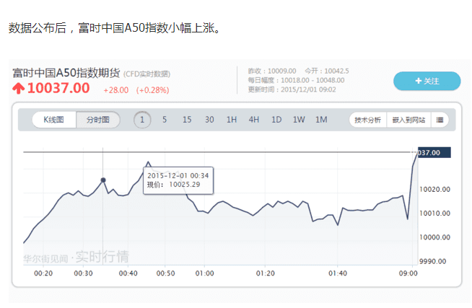Choose the 1H time interval

pos(232,120)
